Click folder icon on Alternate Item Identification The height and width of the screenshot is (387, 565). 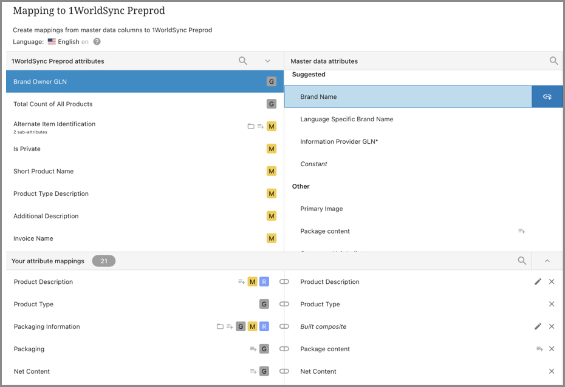[x=250, y=126]
